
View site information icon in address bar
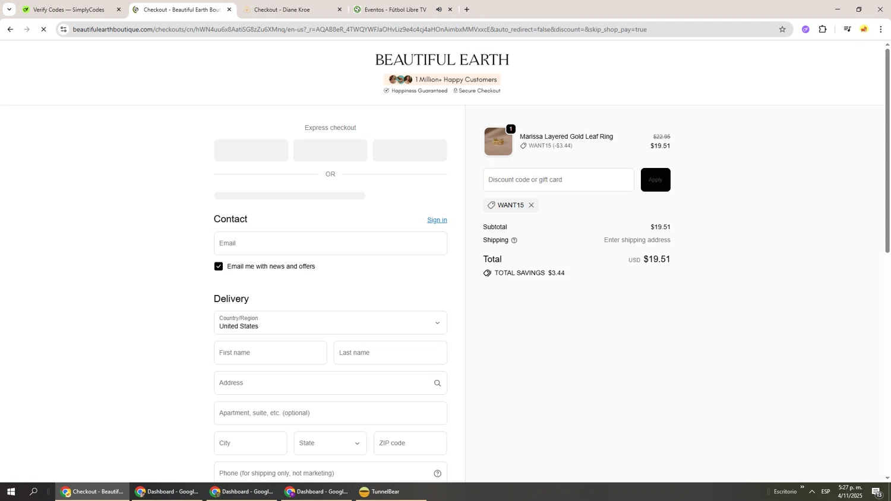(x=64, y=29)
